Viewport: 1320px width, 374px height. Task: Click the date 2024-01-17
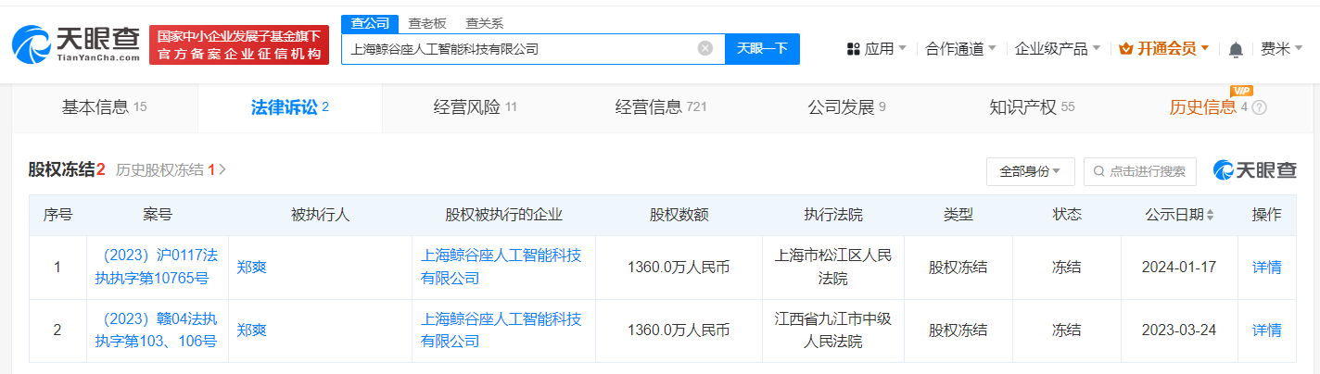[1179, 267]
